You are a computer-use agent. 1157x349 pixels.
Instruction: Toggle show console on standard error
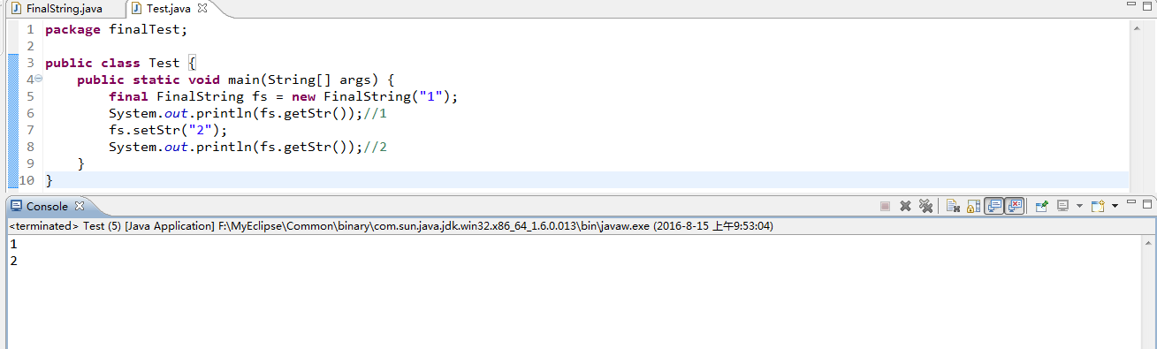pyautogui.click(x=1014, y=206)
